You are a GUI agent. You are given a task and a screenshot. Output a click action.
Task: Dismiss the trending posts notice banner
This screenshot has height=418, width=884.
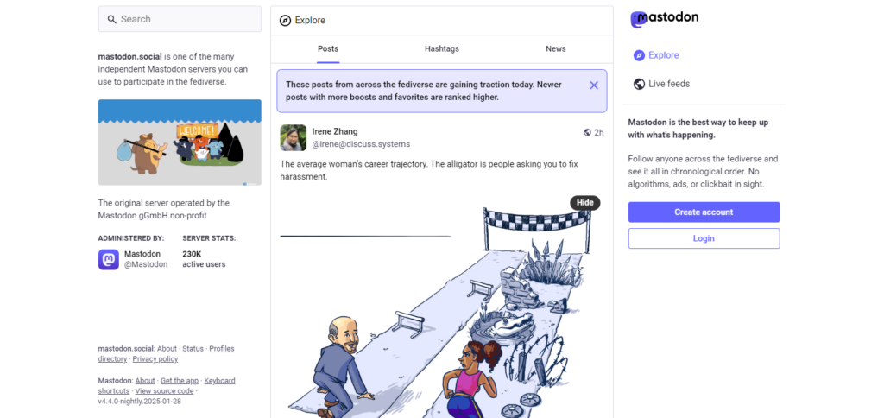point(594,85)
